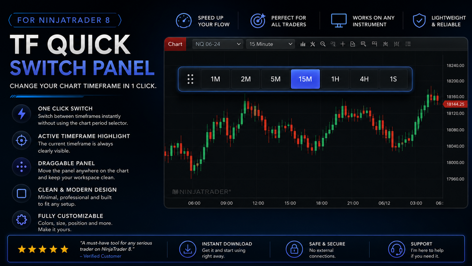The width and height of the screenshot is (472, 266).
Task: Click the 15:00 time axis label
Action: 290,203
